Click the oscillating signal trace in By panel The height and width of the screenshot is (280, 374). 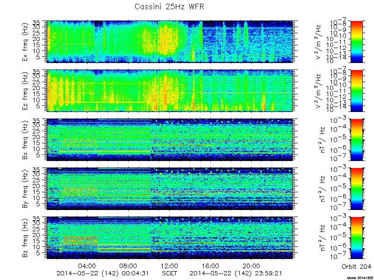coord(79,192)
